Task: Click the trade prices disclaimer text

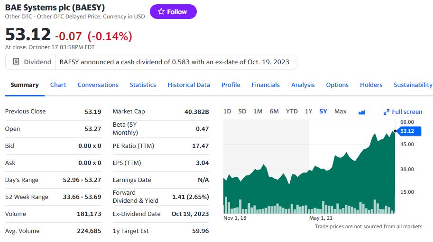Action: 369,226
